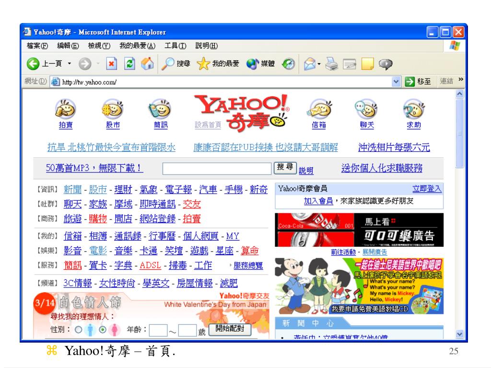The height and width of the screenshot is (368, 491).
Task: Select the female gender radio button
Action: (x=103, y=330)
